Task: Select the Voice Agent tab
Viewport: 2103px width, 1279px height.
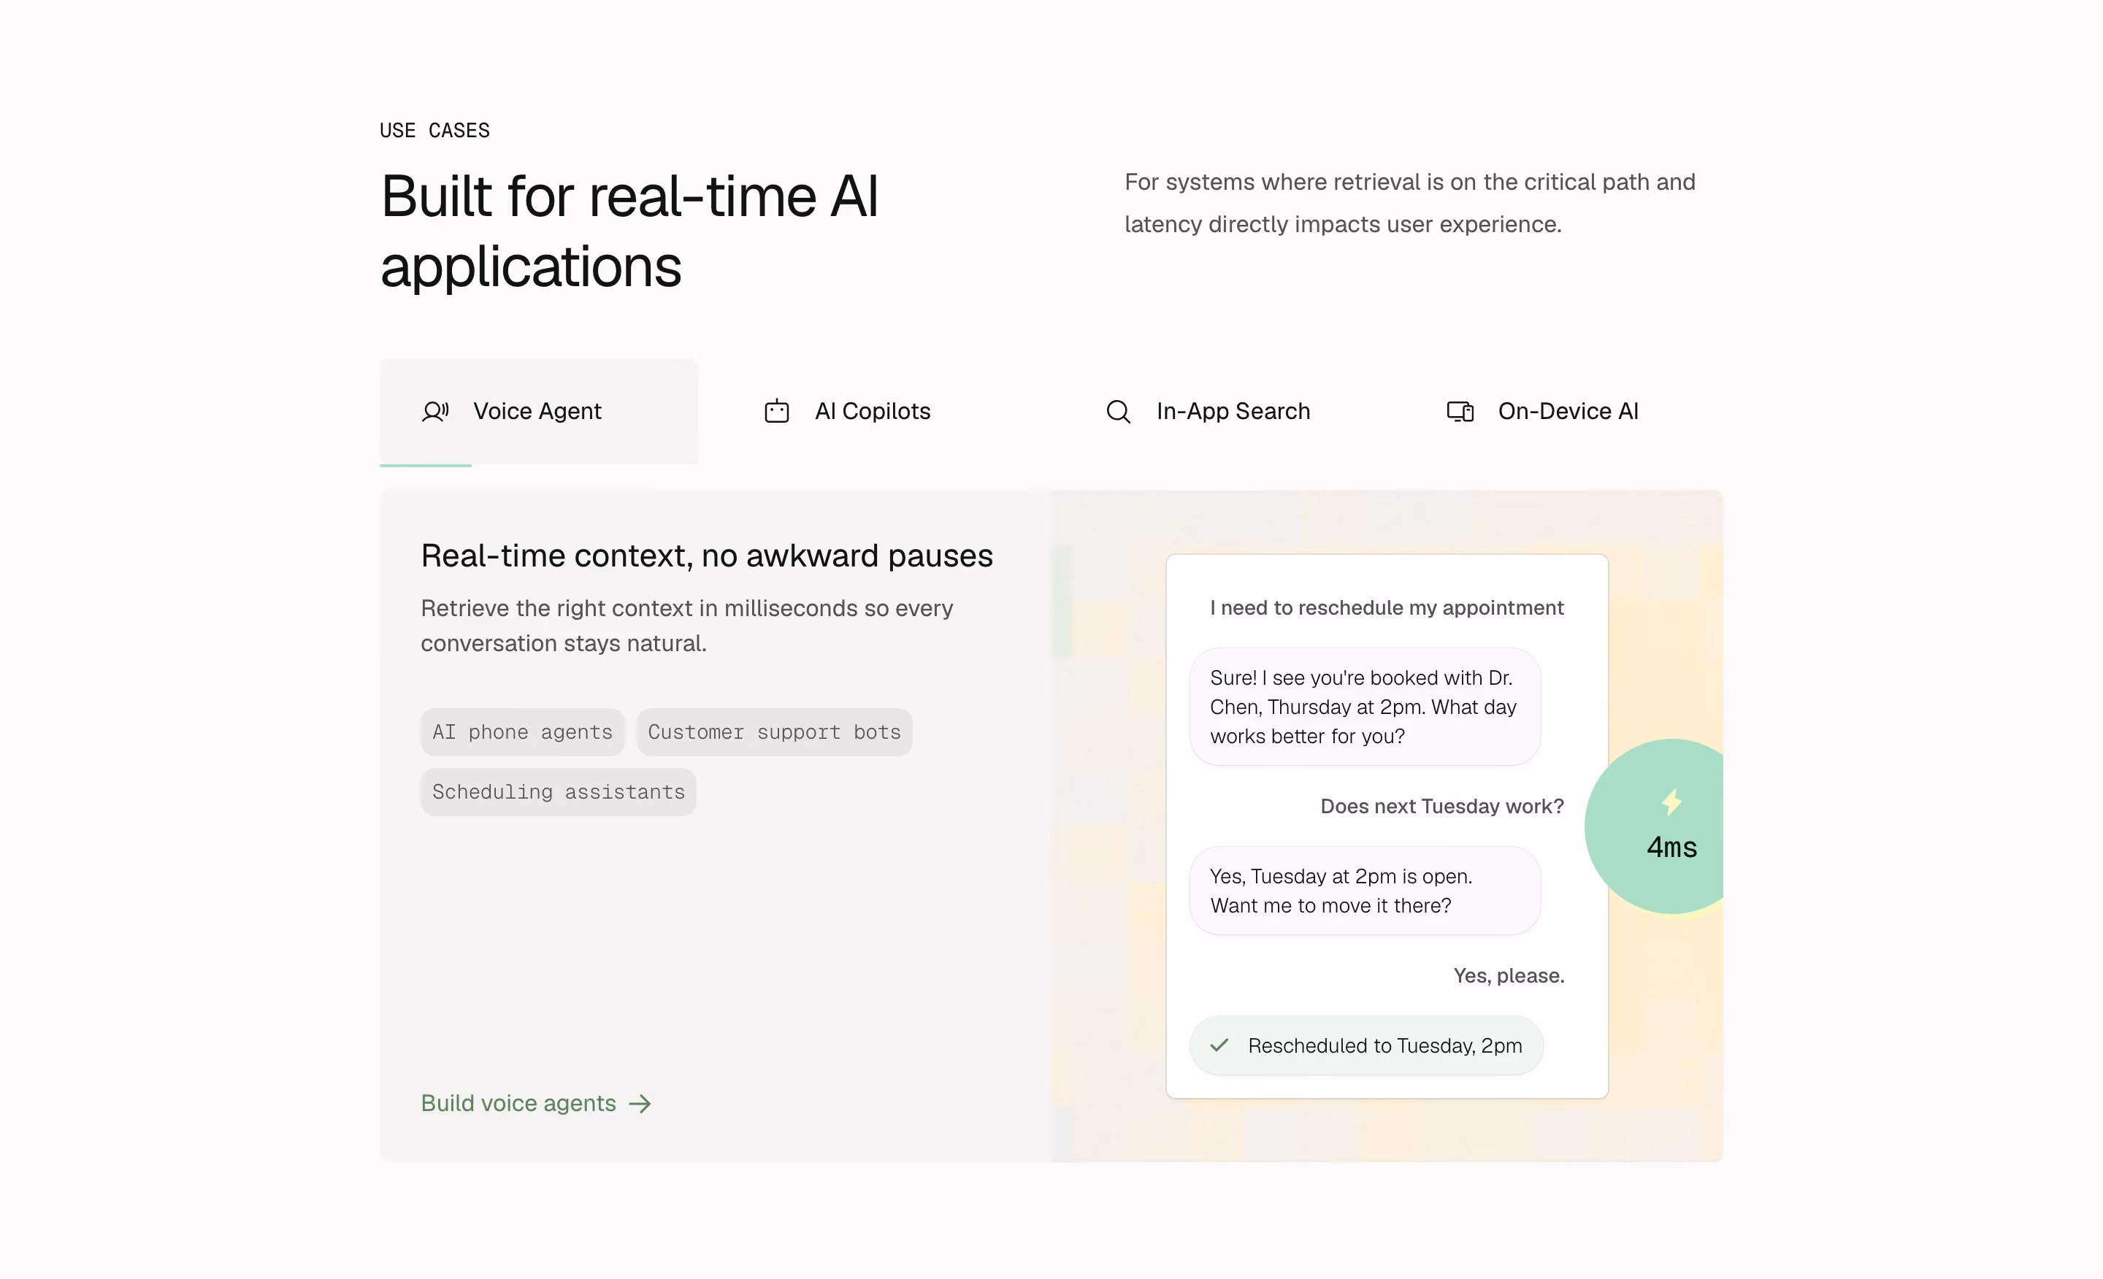Action: click(539, 412)
